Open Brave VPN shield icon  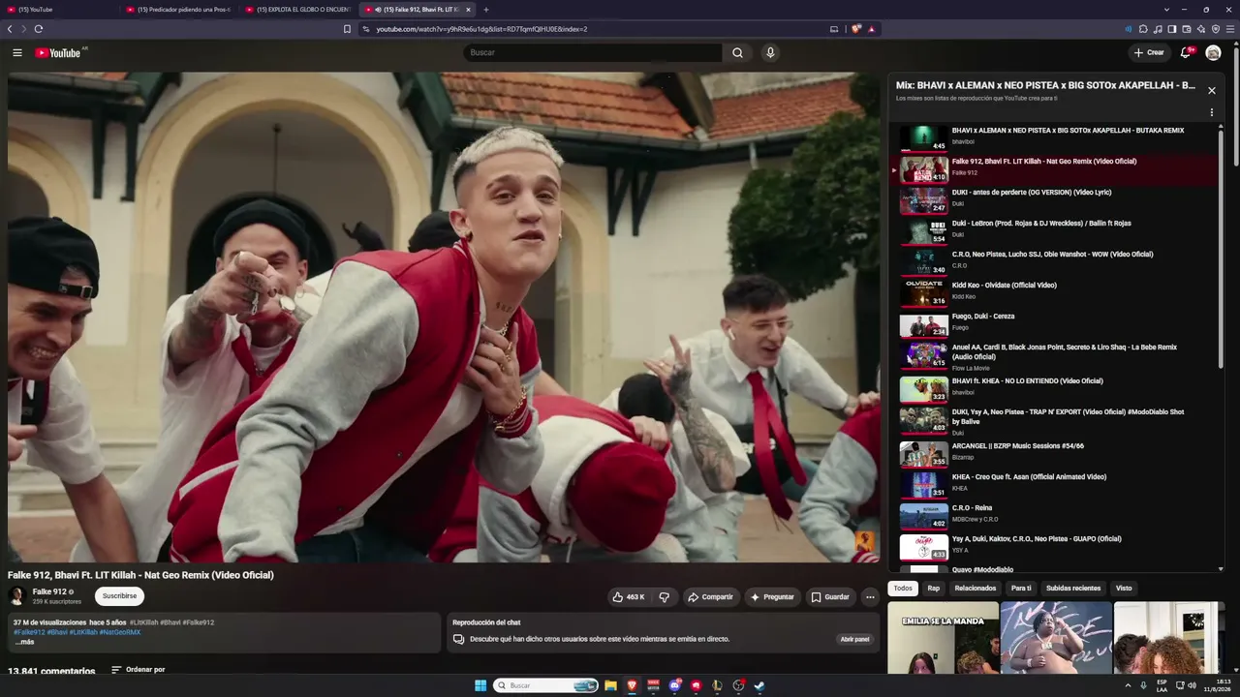1216,29
